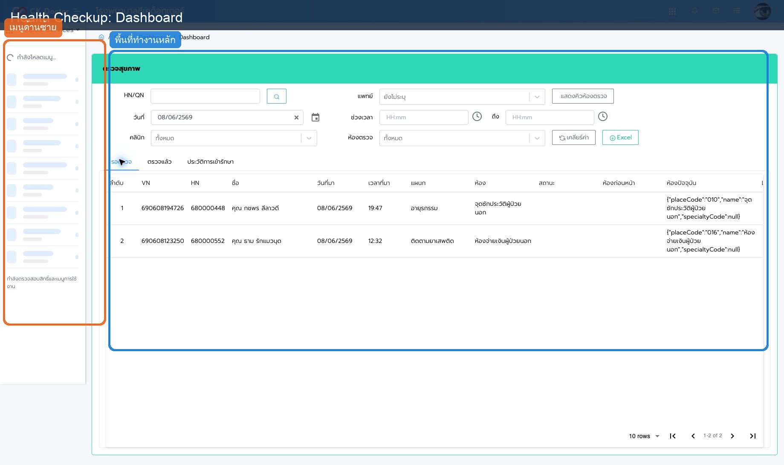Screen dimensions: 784x465
Task: Click the วันที่มา column header
Action: pos(326,183)
